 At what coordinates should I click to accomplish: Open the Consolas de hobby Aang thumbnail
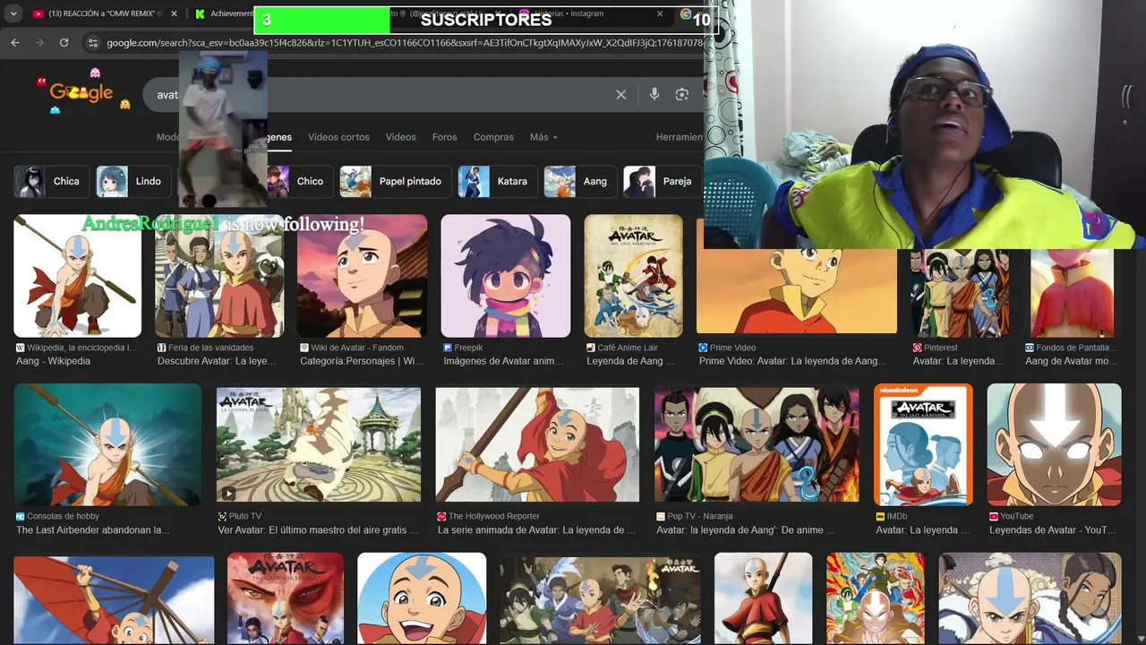[107, 444]
